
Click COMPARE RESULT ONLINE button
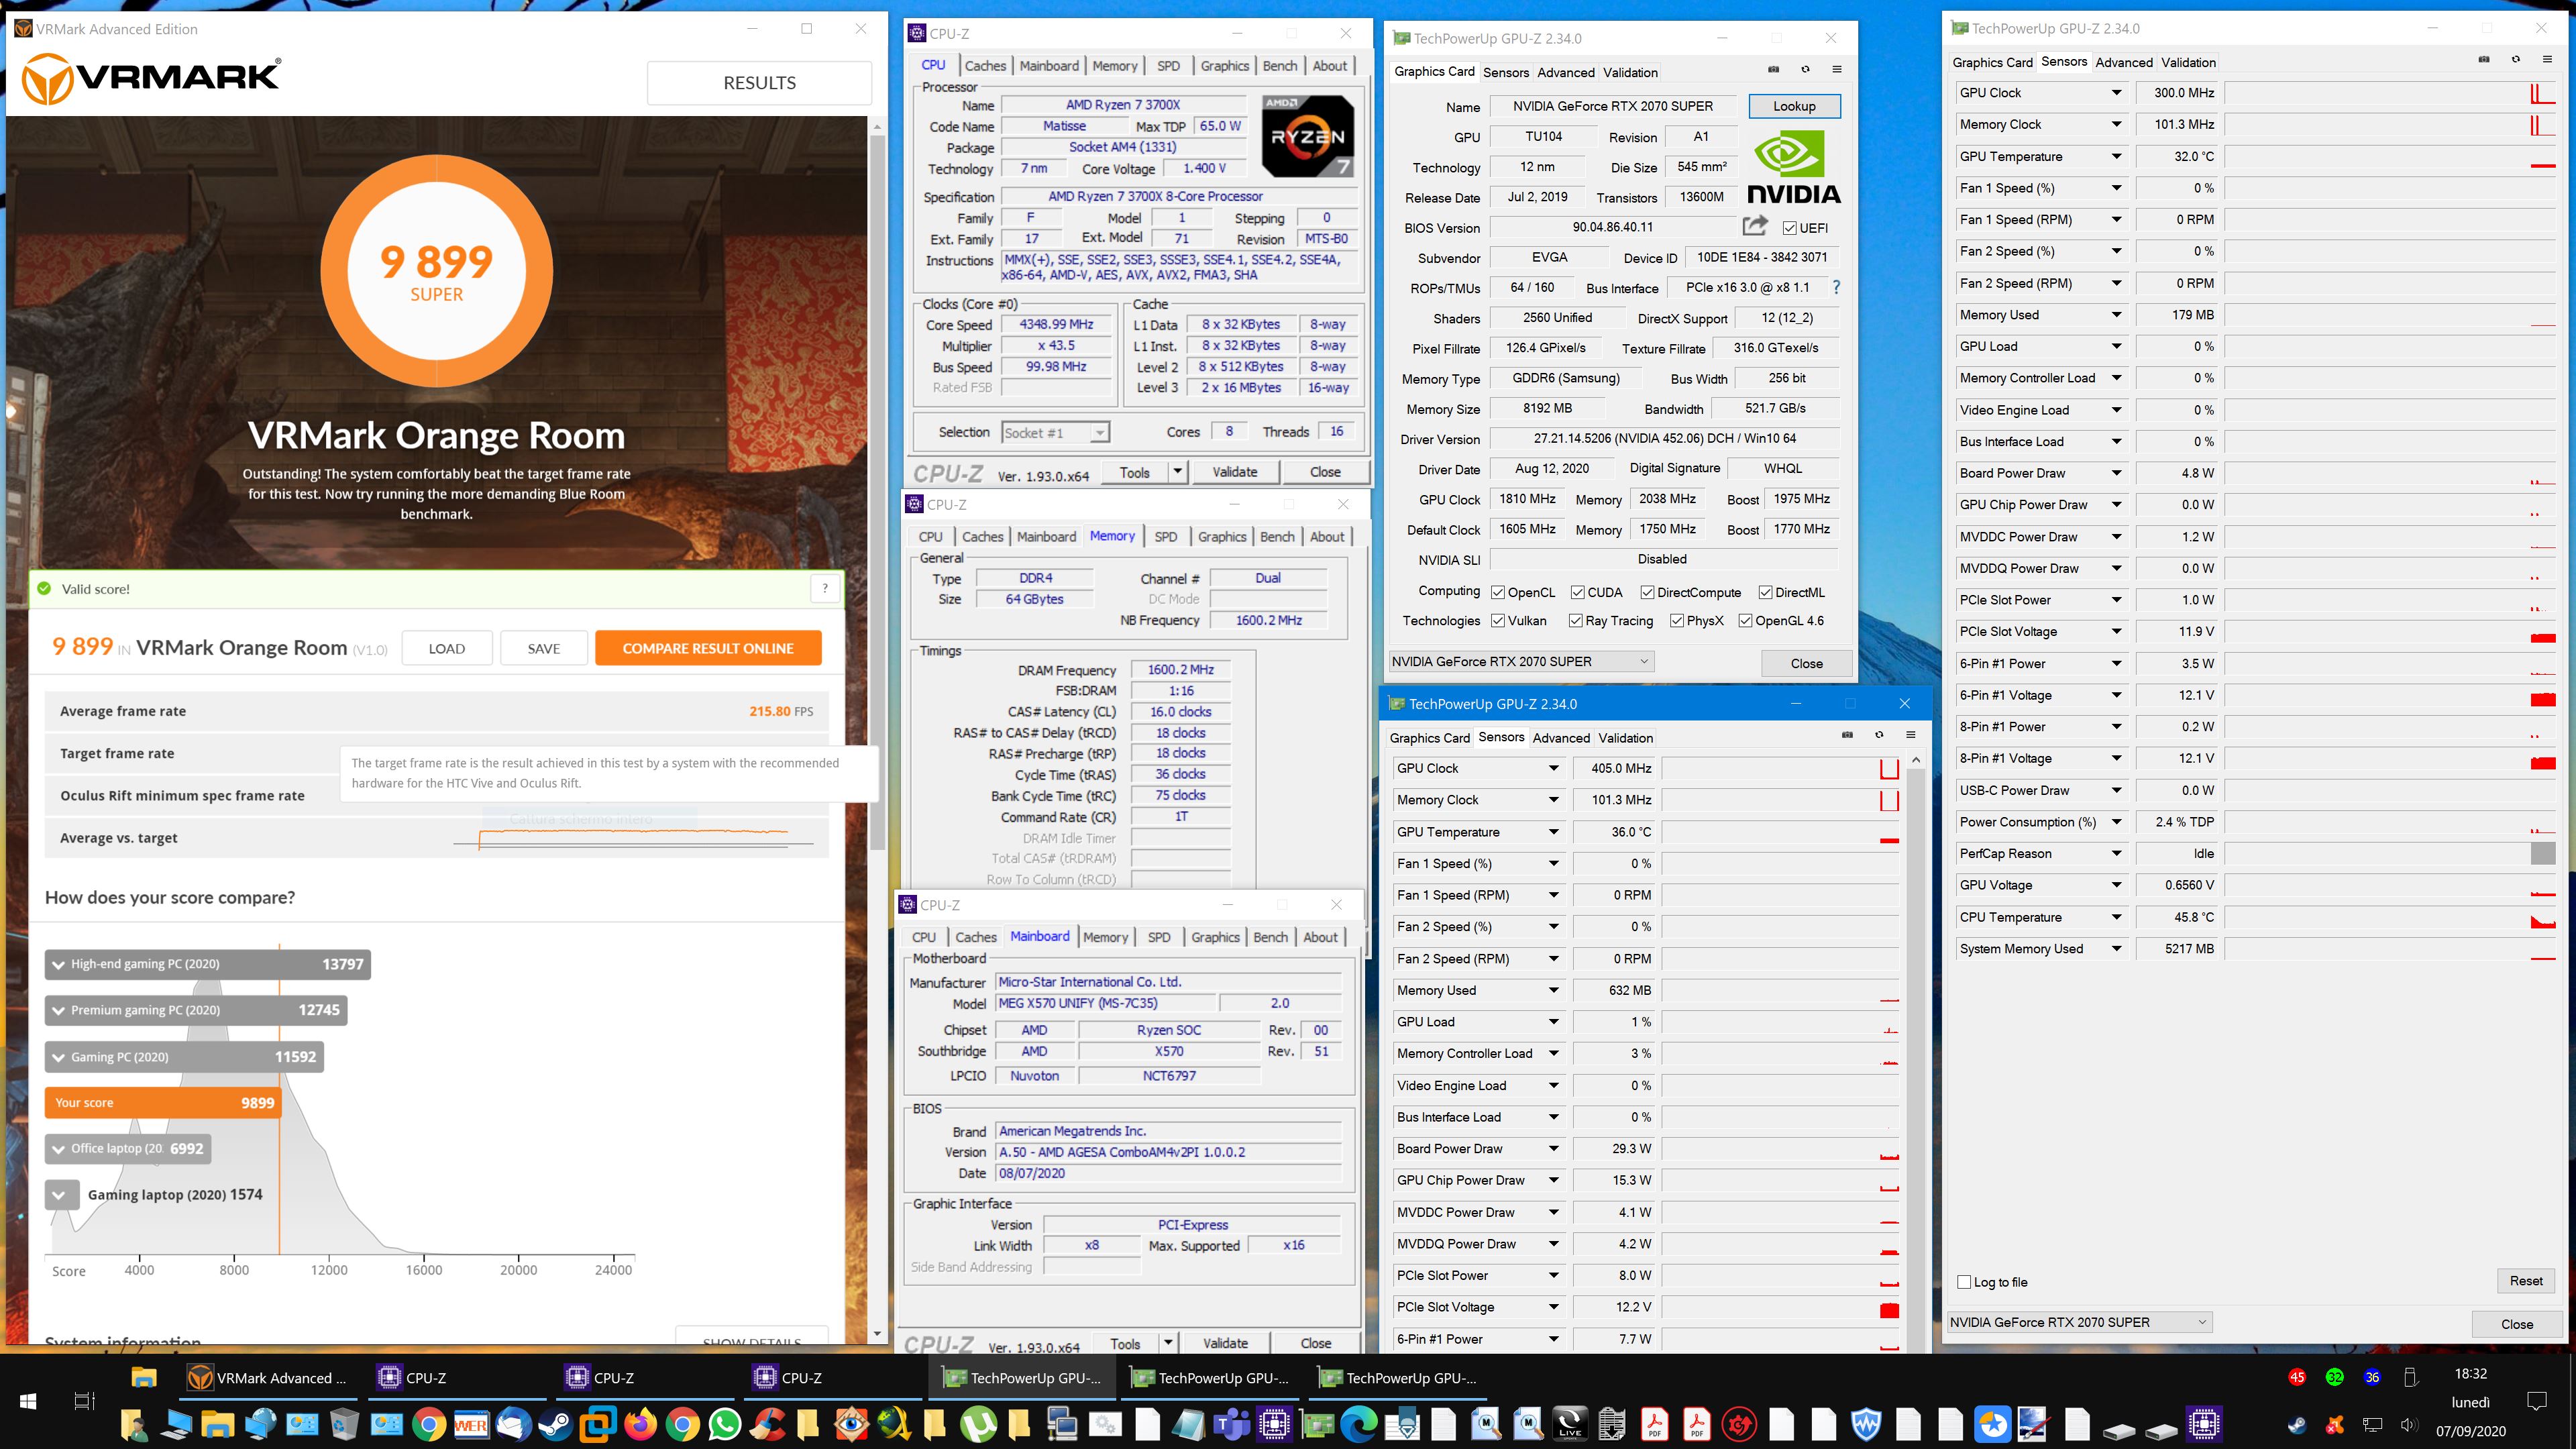pyautogui.click(x=708, y=648)
